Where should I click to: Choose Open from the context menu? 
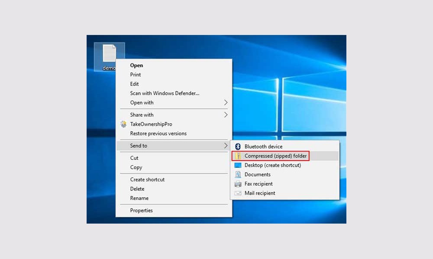click(174, 65)
